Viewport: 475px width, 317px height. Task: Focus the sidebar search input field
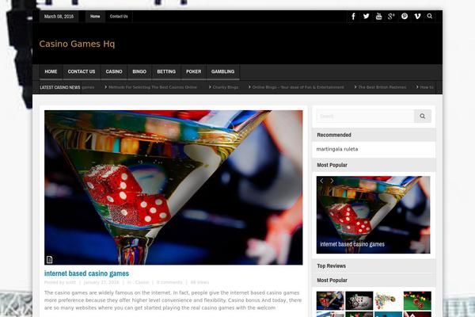pos(365,116)
